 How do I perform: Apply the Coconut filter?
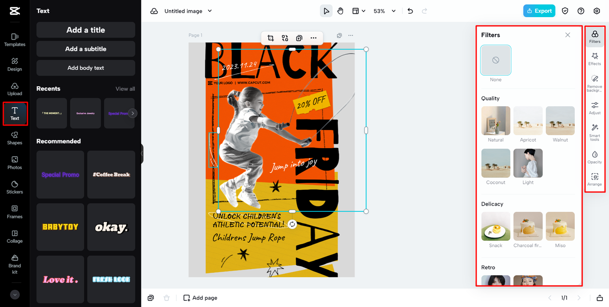click(x=496, y=163)
